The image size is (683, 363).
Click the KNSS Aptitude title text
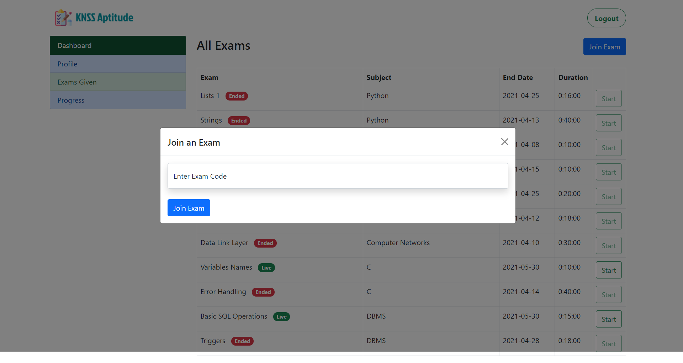104,18
